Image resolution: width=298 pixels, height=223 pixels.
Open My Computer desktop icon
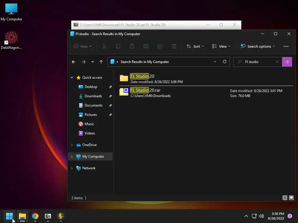pyautogui.click(x=11, y=12)
